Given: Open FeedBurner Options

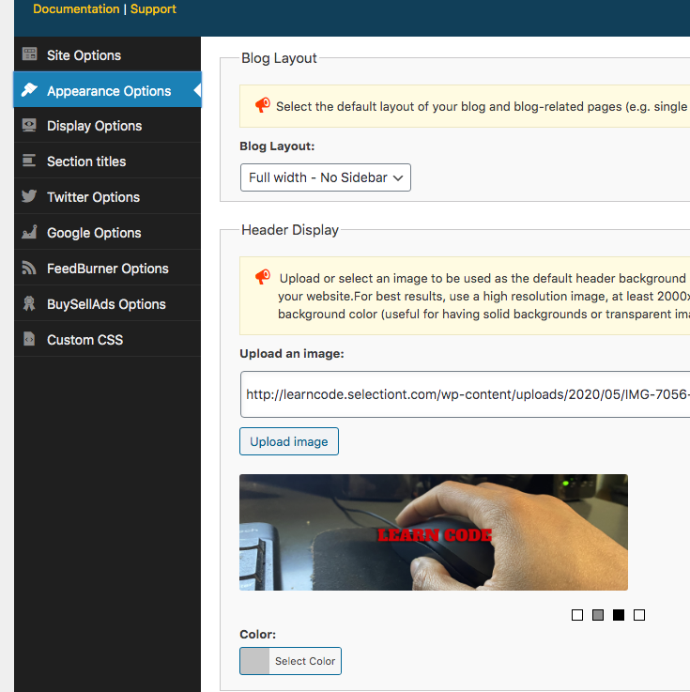Looking at the screenshot, I should [107, 269].
